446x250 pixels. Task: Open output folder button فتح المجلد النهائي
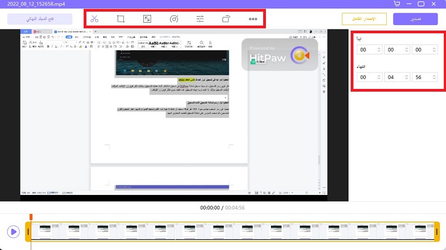(x=40, y=19)
